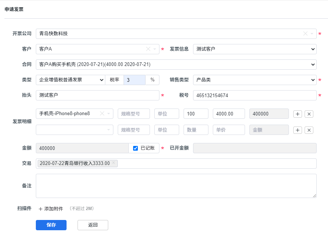Screen dimensions: 328x235
Task: Remove the 2020-07-22青岛银行收入3333.00 transaction tag
Action: [x=114, y=163]
